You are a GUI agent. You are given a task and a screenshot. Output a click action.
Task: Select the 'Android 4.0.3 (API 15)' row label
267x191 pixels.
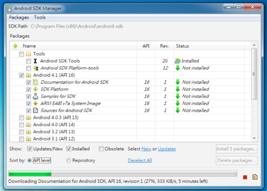56,118
